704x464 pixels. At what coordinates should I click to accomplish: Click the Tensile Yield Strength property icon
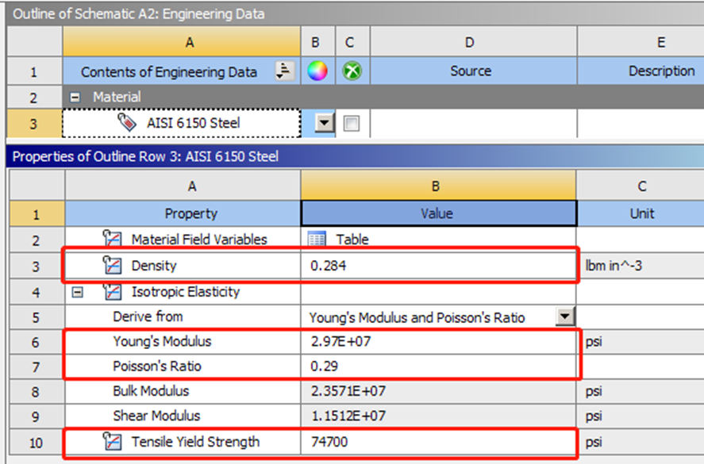(112, 441)
